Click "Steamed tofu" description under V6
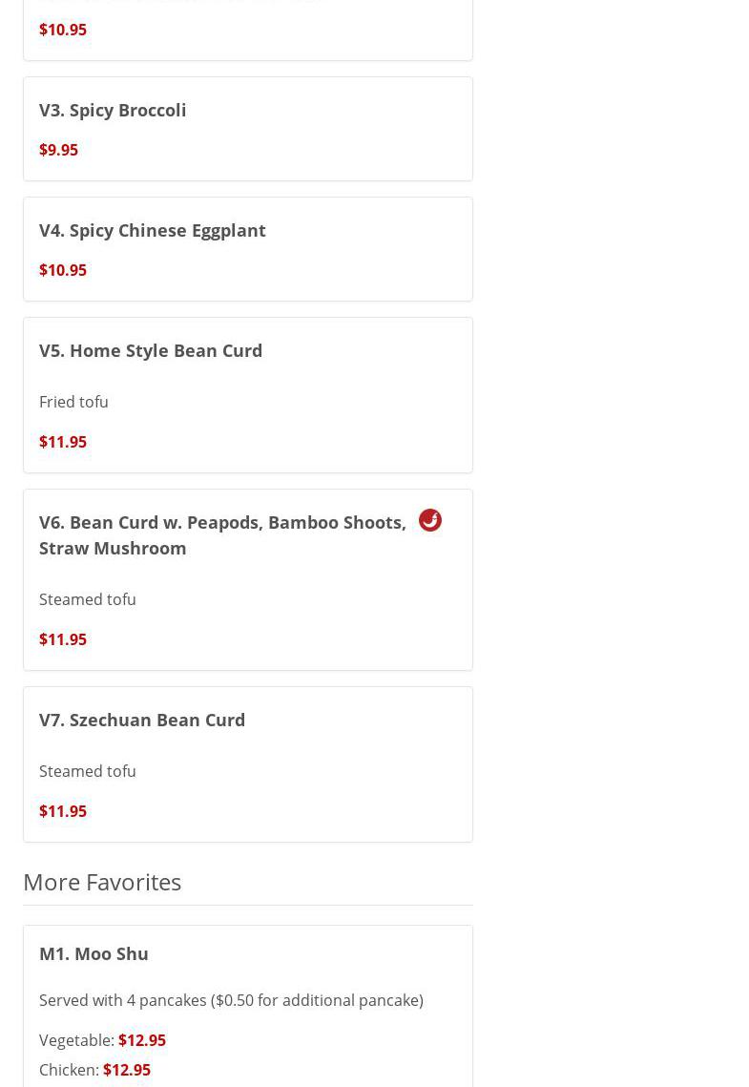Screen dimensions: 749x1087 [88, 599]
